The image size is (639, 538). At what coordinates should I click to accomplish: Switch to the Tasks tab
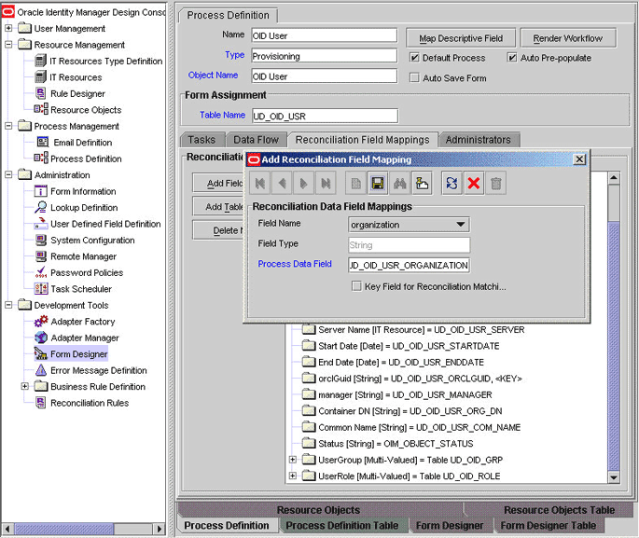pos(202,140)
